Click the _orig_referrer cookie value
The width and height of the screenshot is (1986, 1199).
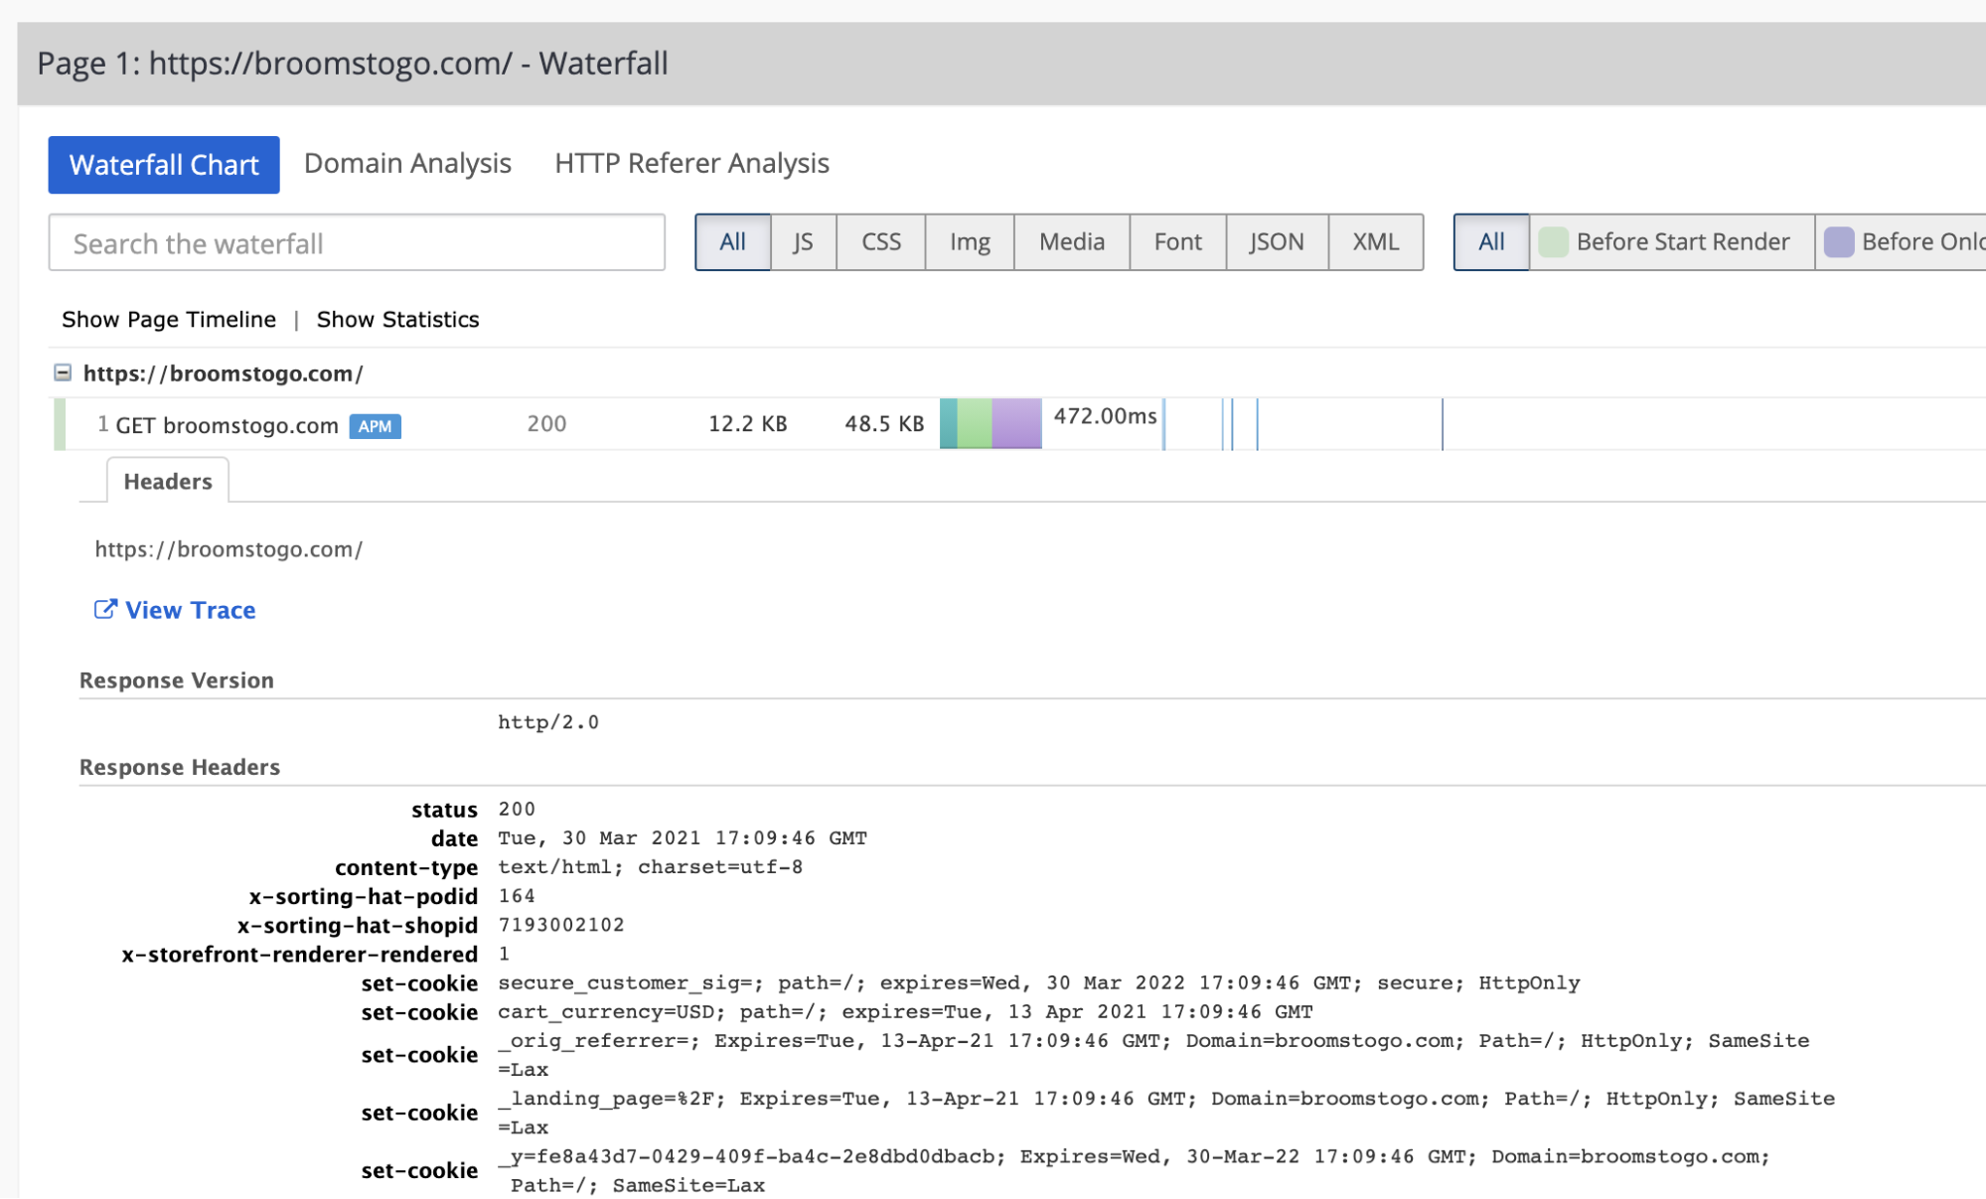pyautogui.click(x=1153, y=1055)
